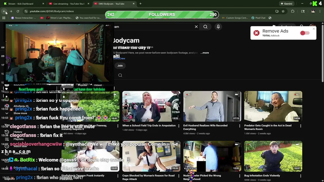Screen dimensions: 324x182
Task: Bookmark this page with the star icon
Action: point(283,11)
